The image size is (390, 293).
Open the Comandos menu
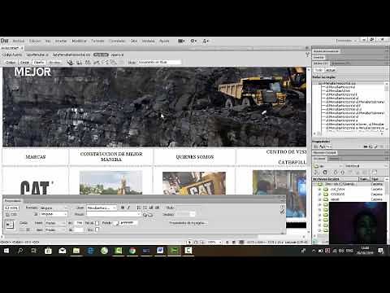coord(117,41)
